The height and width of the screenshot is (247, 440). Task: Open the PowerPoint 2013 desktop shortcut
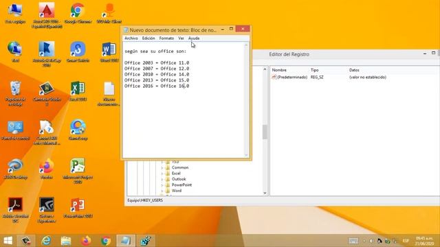[x=78, y=208]
